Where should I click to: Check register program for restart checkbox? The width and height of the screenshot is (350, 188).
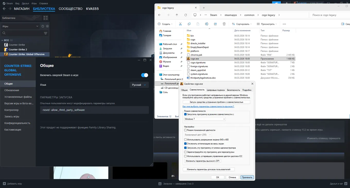[186, 152]
